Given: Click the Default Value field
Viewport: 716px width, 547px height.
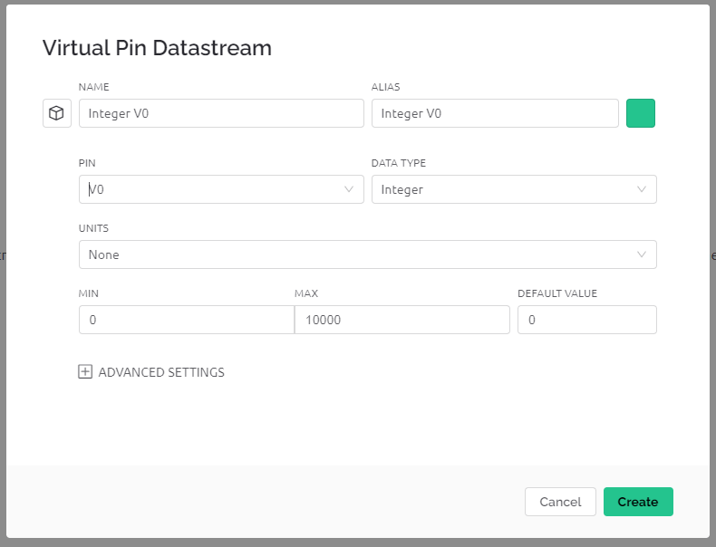Looking at the screenshot, I should 587,320.
